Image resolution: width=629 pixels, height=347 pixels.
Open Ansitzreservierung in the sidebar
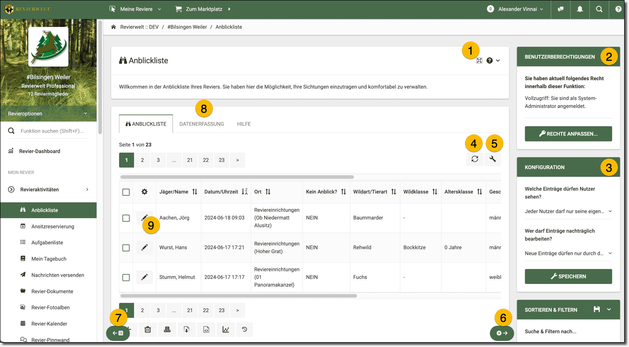pyautogui.click(x=52, y=226)
